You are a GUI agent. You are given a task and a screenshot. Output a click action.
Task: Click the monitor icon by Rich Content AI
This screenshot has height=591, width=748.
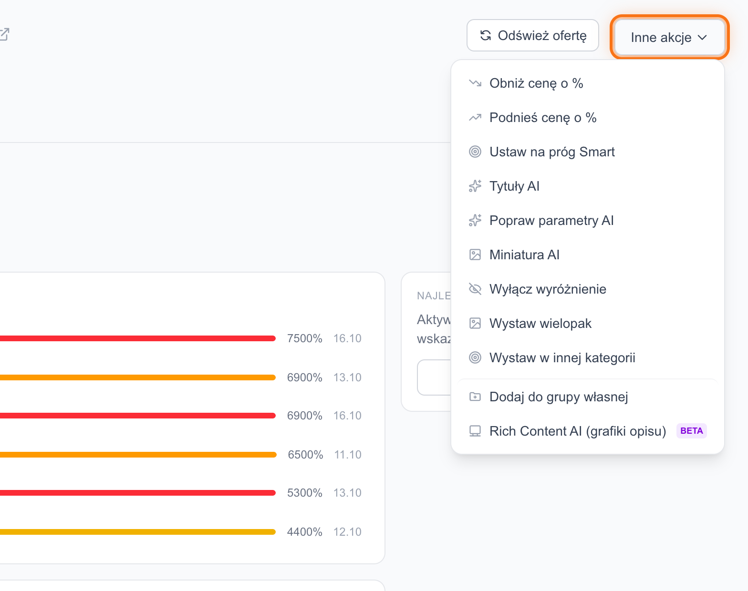475,431
